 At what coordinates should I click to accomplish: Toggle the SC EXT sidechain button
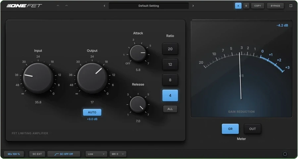(37, 154)
